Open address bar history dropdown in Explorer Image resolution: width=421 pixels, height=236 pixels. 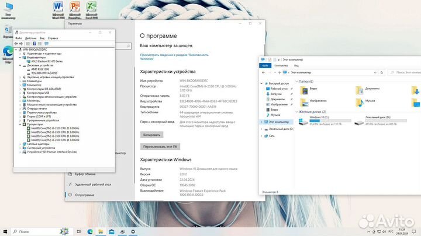(x=375, y=72)
